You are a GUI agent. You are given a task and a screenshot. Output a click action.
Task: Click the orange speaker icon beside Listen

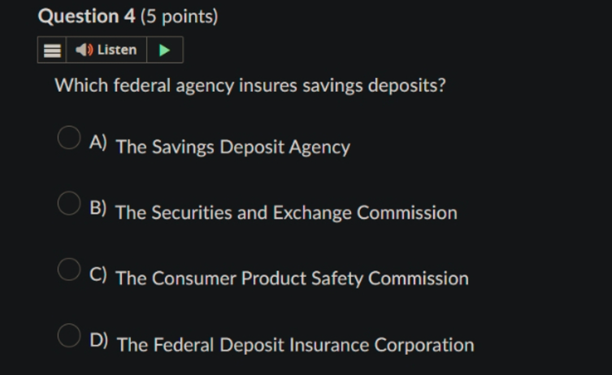[84, 50]
